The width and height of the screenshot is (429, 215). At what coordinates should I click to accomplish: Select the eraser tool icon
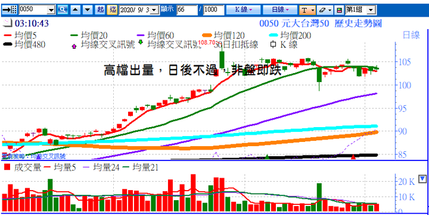322,10
